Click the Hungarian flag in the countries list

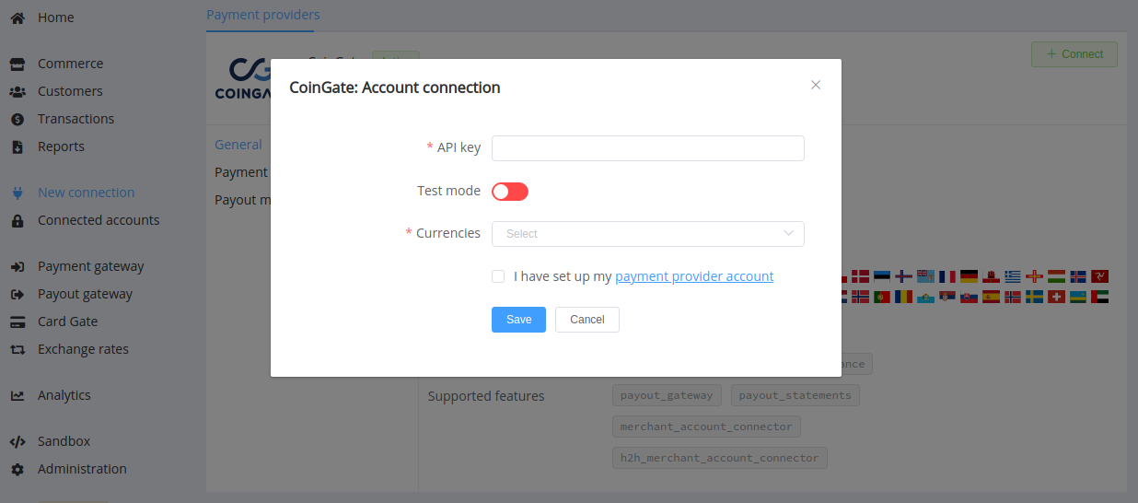coord(1056,276)
